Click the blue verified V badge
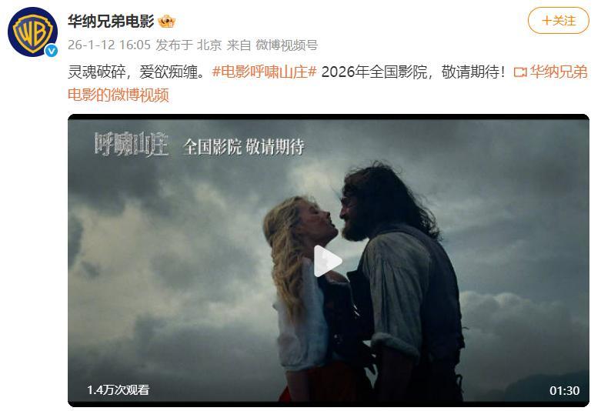Viewport: 601px width, 411px height. coord(52,50)
